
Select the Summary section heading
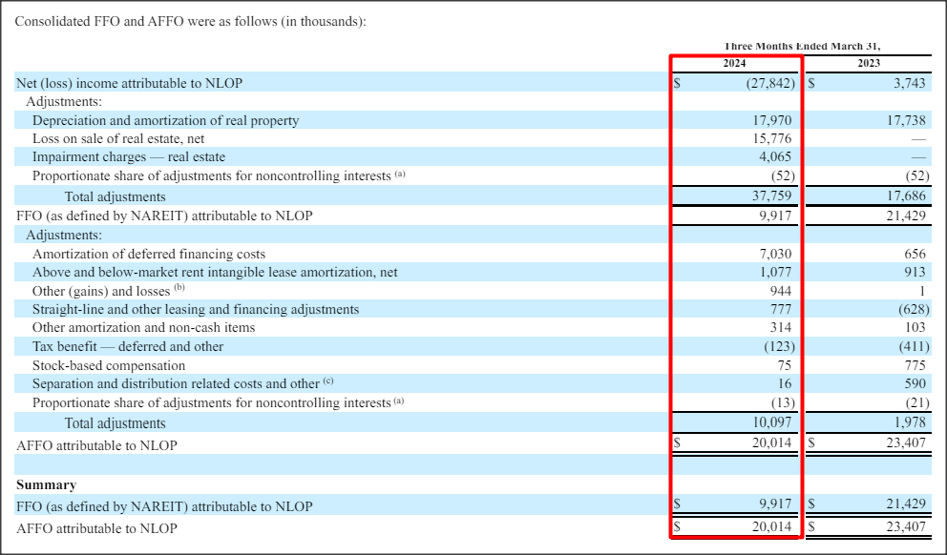tap(39, 484)
